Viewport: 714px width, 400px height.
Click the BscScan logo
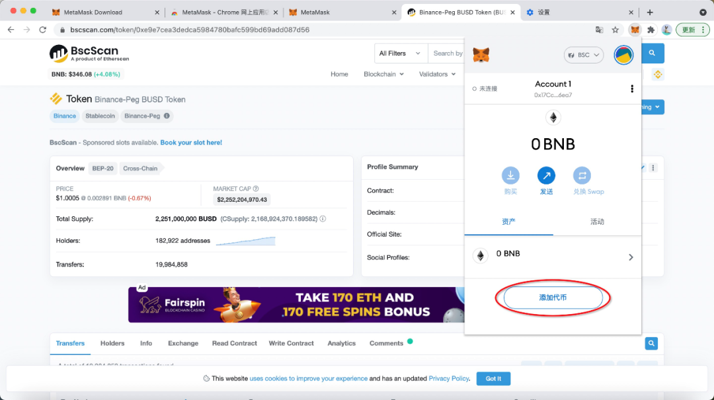tap(89, 54)
